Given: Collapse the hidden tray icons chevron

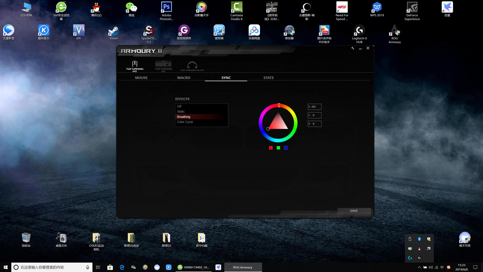Looking at the screenshot, I should click(x=419, y=267).
